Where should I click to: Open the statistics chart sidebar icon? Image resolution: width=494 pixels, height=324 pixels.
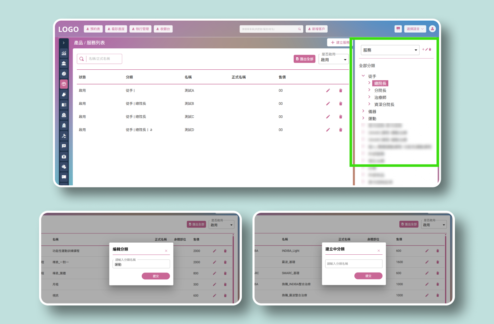64,53
